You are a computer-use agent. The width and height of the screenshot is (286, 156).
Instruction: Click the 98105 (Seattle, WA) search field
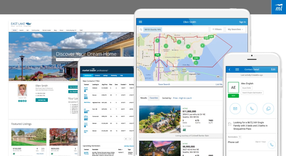[174, 29]
